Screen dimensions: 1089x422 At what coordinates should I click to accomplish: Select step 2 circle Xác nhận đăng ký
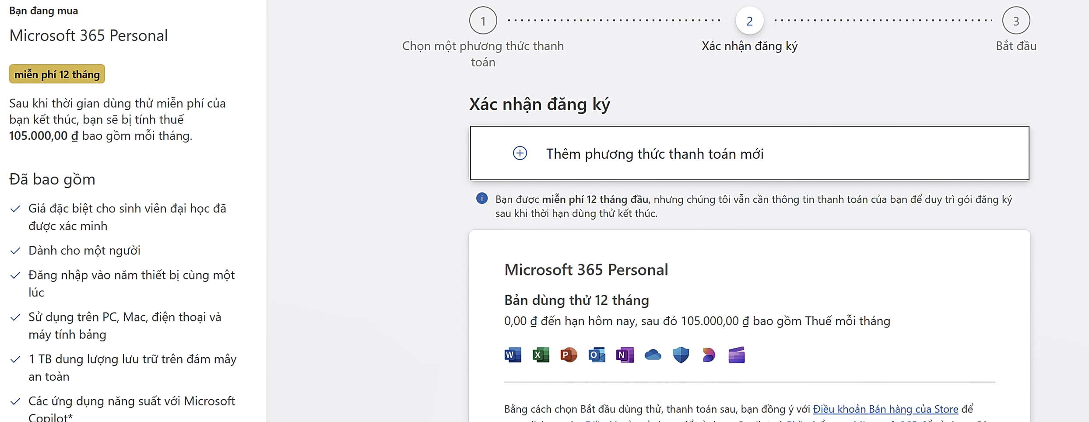[749, 21]
